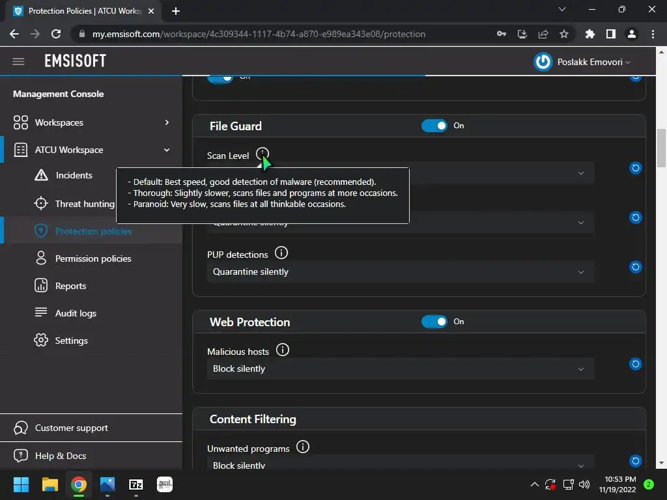Open the PUP detections dropdown
This screenshot has height=500, width=667.
coord(401,271)
